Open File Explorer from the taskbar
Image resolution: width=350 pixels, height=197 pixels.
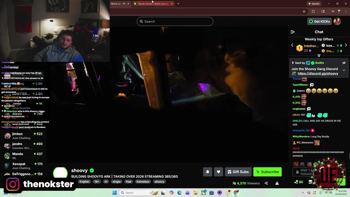[196, 193]
